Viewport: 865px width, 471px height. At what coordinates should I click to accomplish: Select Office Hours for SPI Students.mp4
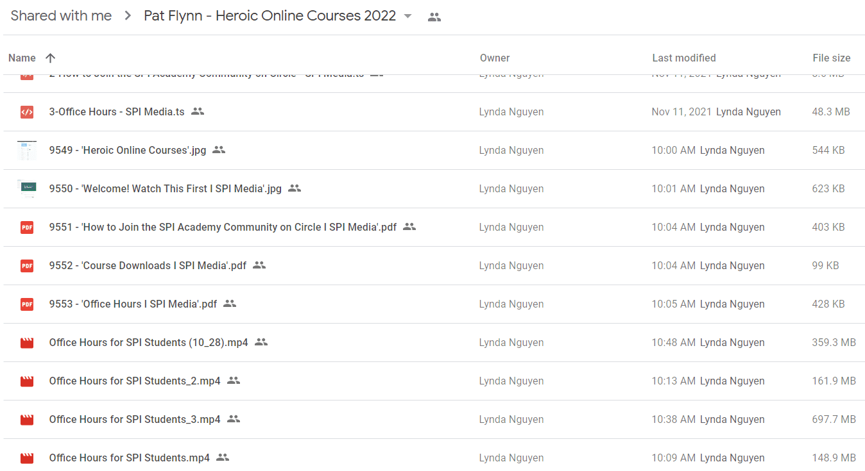pos(130,458)
